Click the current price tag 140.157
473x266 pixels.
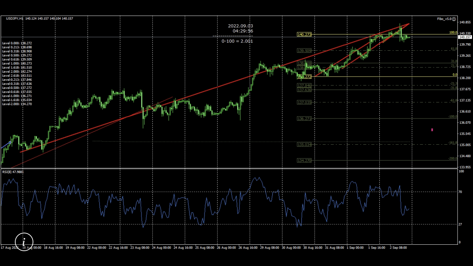pyautogui.click(x=465, y=37)
